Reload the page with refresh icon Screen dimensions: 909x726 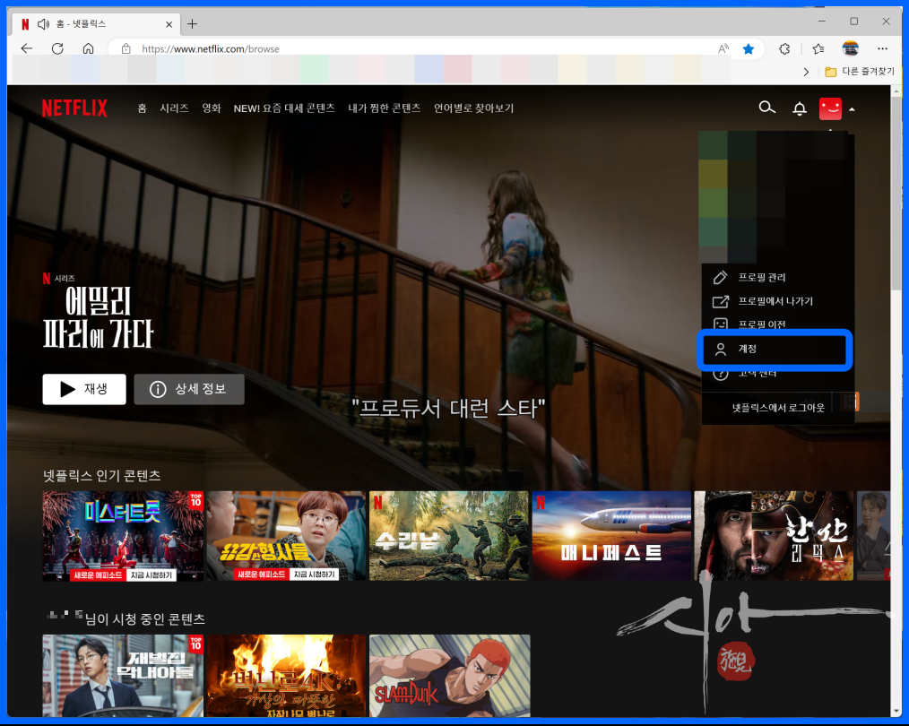[x=57, y=48]
